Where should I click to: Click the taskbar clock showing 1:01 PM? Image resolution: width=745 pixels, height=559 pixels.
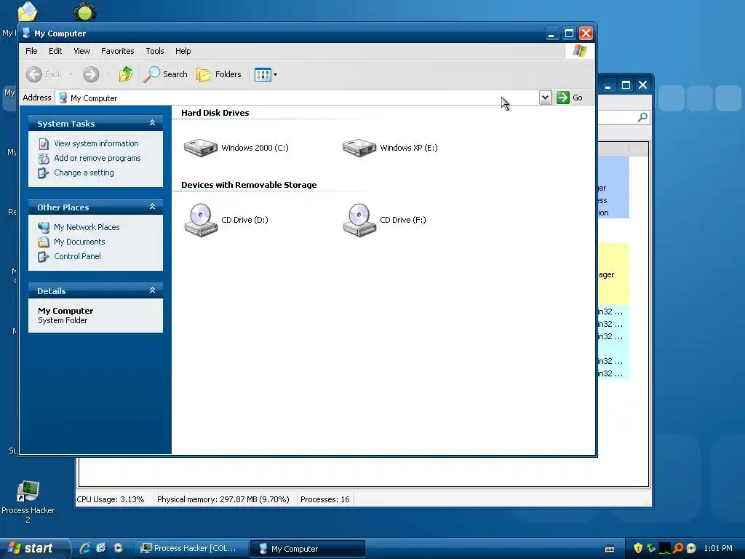(718, 548)
